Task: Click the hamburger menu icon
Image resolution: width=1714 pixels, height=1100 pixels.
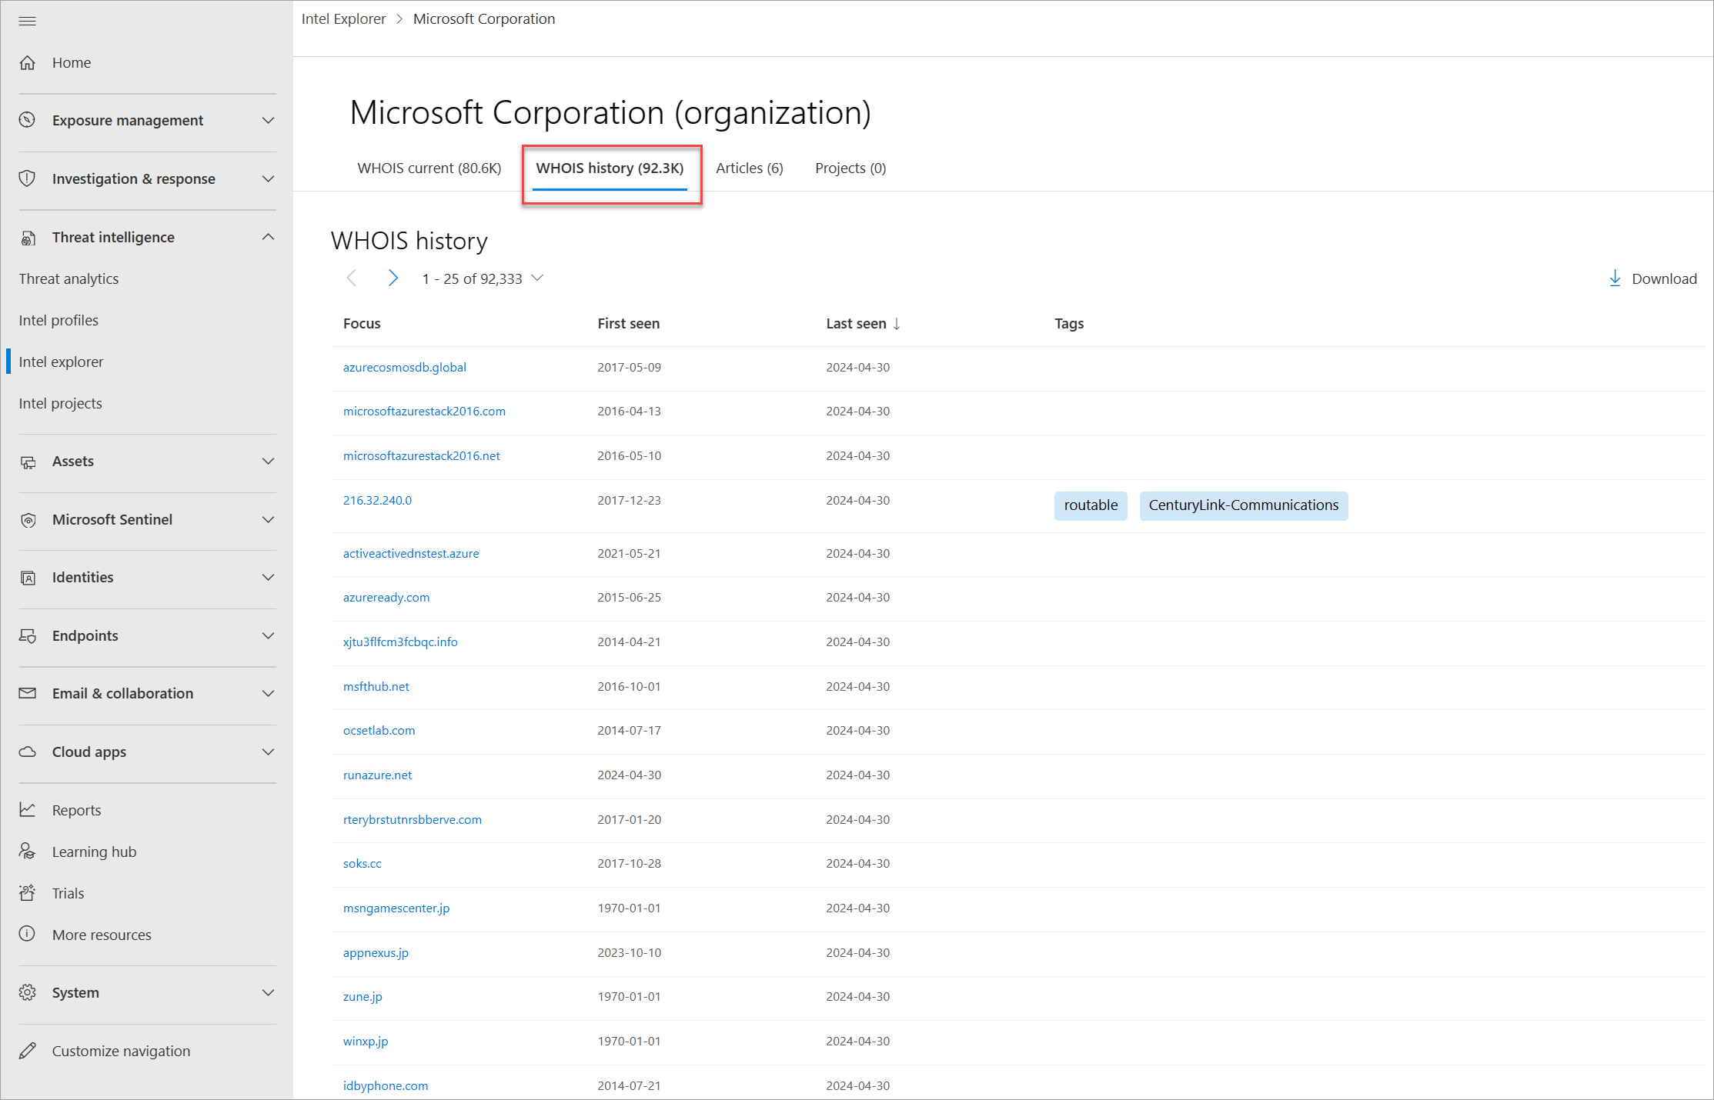Action: point(28,21)
